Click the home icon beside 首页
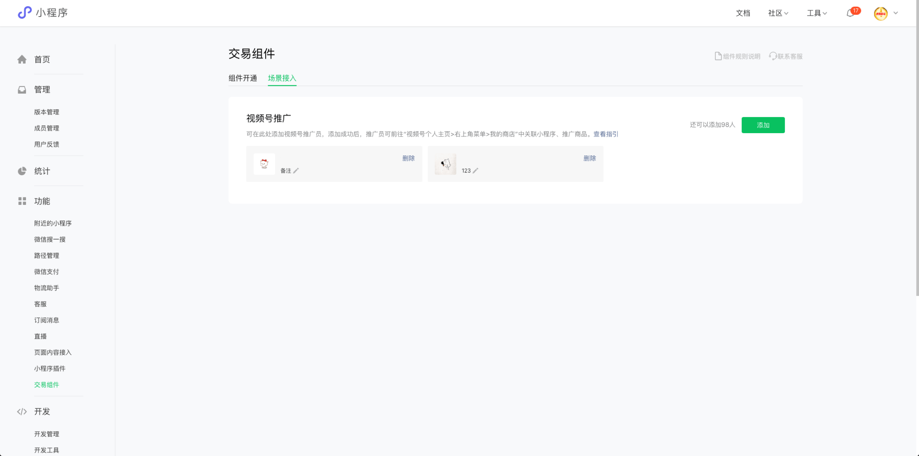Viewport: 919px width, 456px height. (x=22, y=59)
